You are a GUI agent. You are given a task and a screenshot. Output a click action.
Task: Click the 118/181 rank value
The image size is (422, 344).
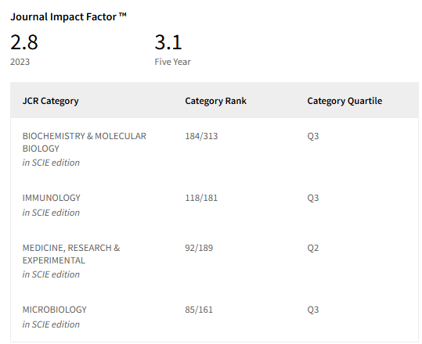pos(201,198)
